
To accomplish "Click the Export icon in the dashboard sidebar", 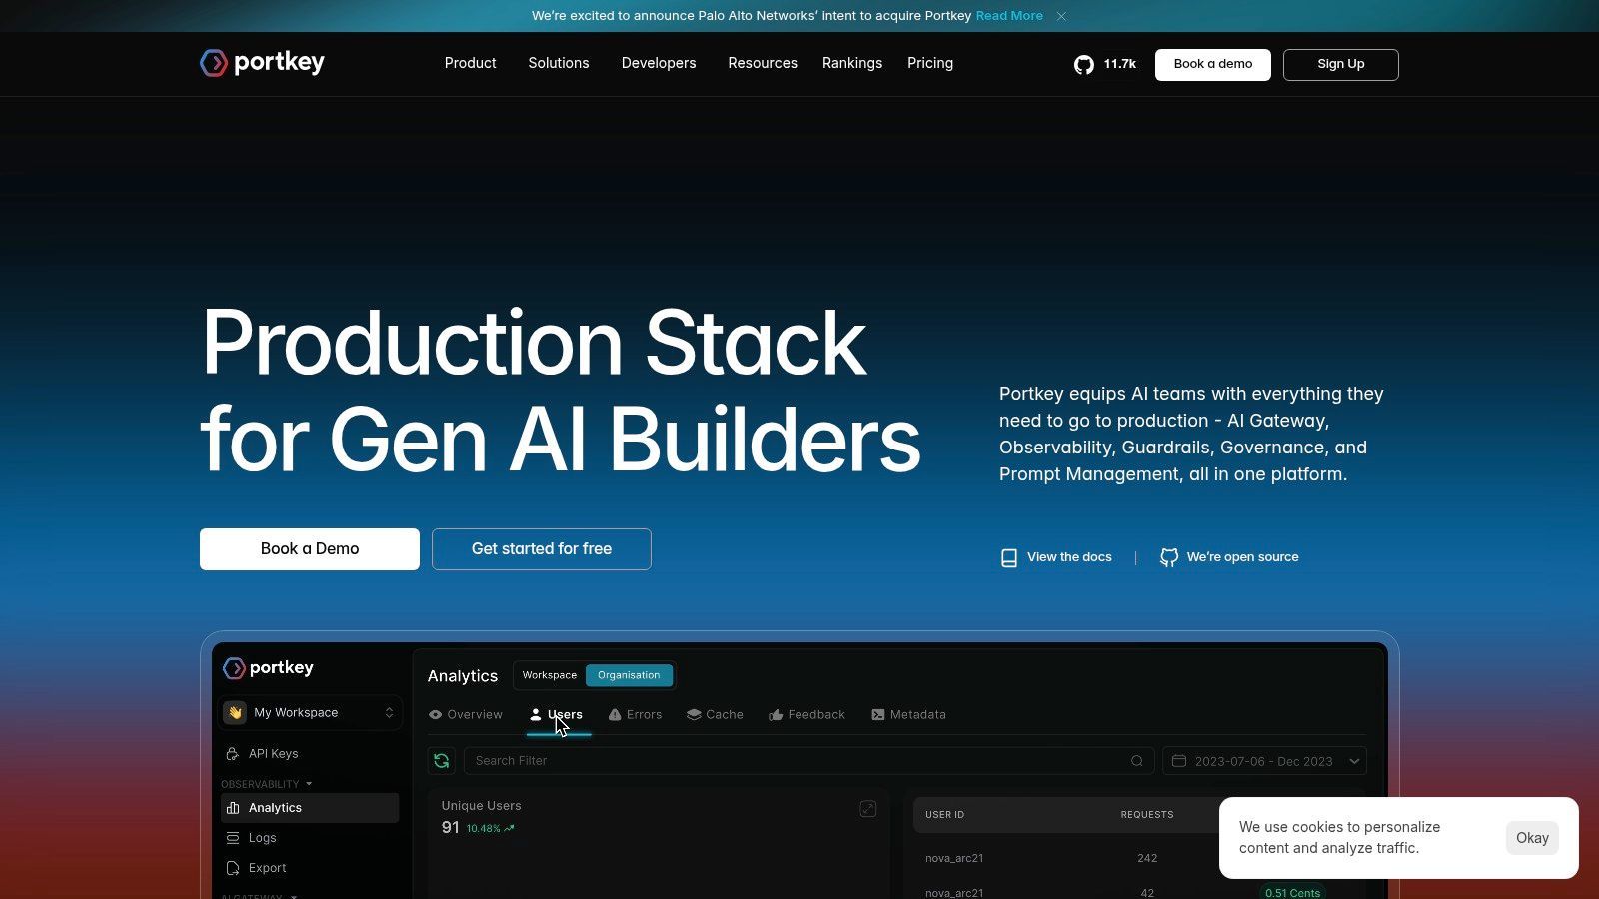I will tap(233, 868).
